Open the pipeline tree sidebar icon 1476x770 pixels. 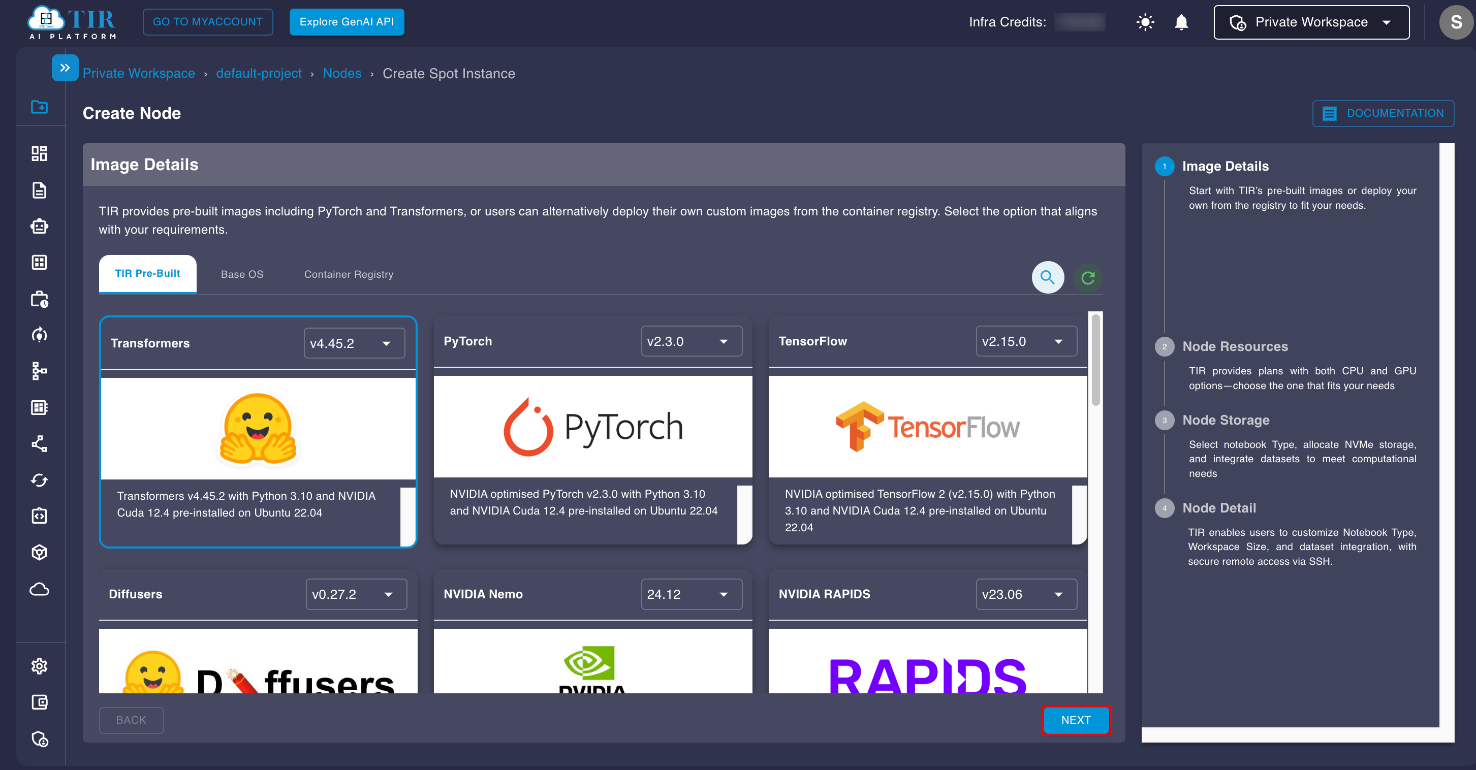tap(39, 371)
